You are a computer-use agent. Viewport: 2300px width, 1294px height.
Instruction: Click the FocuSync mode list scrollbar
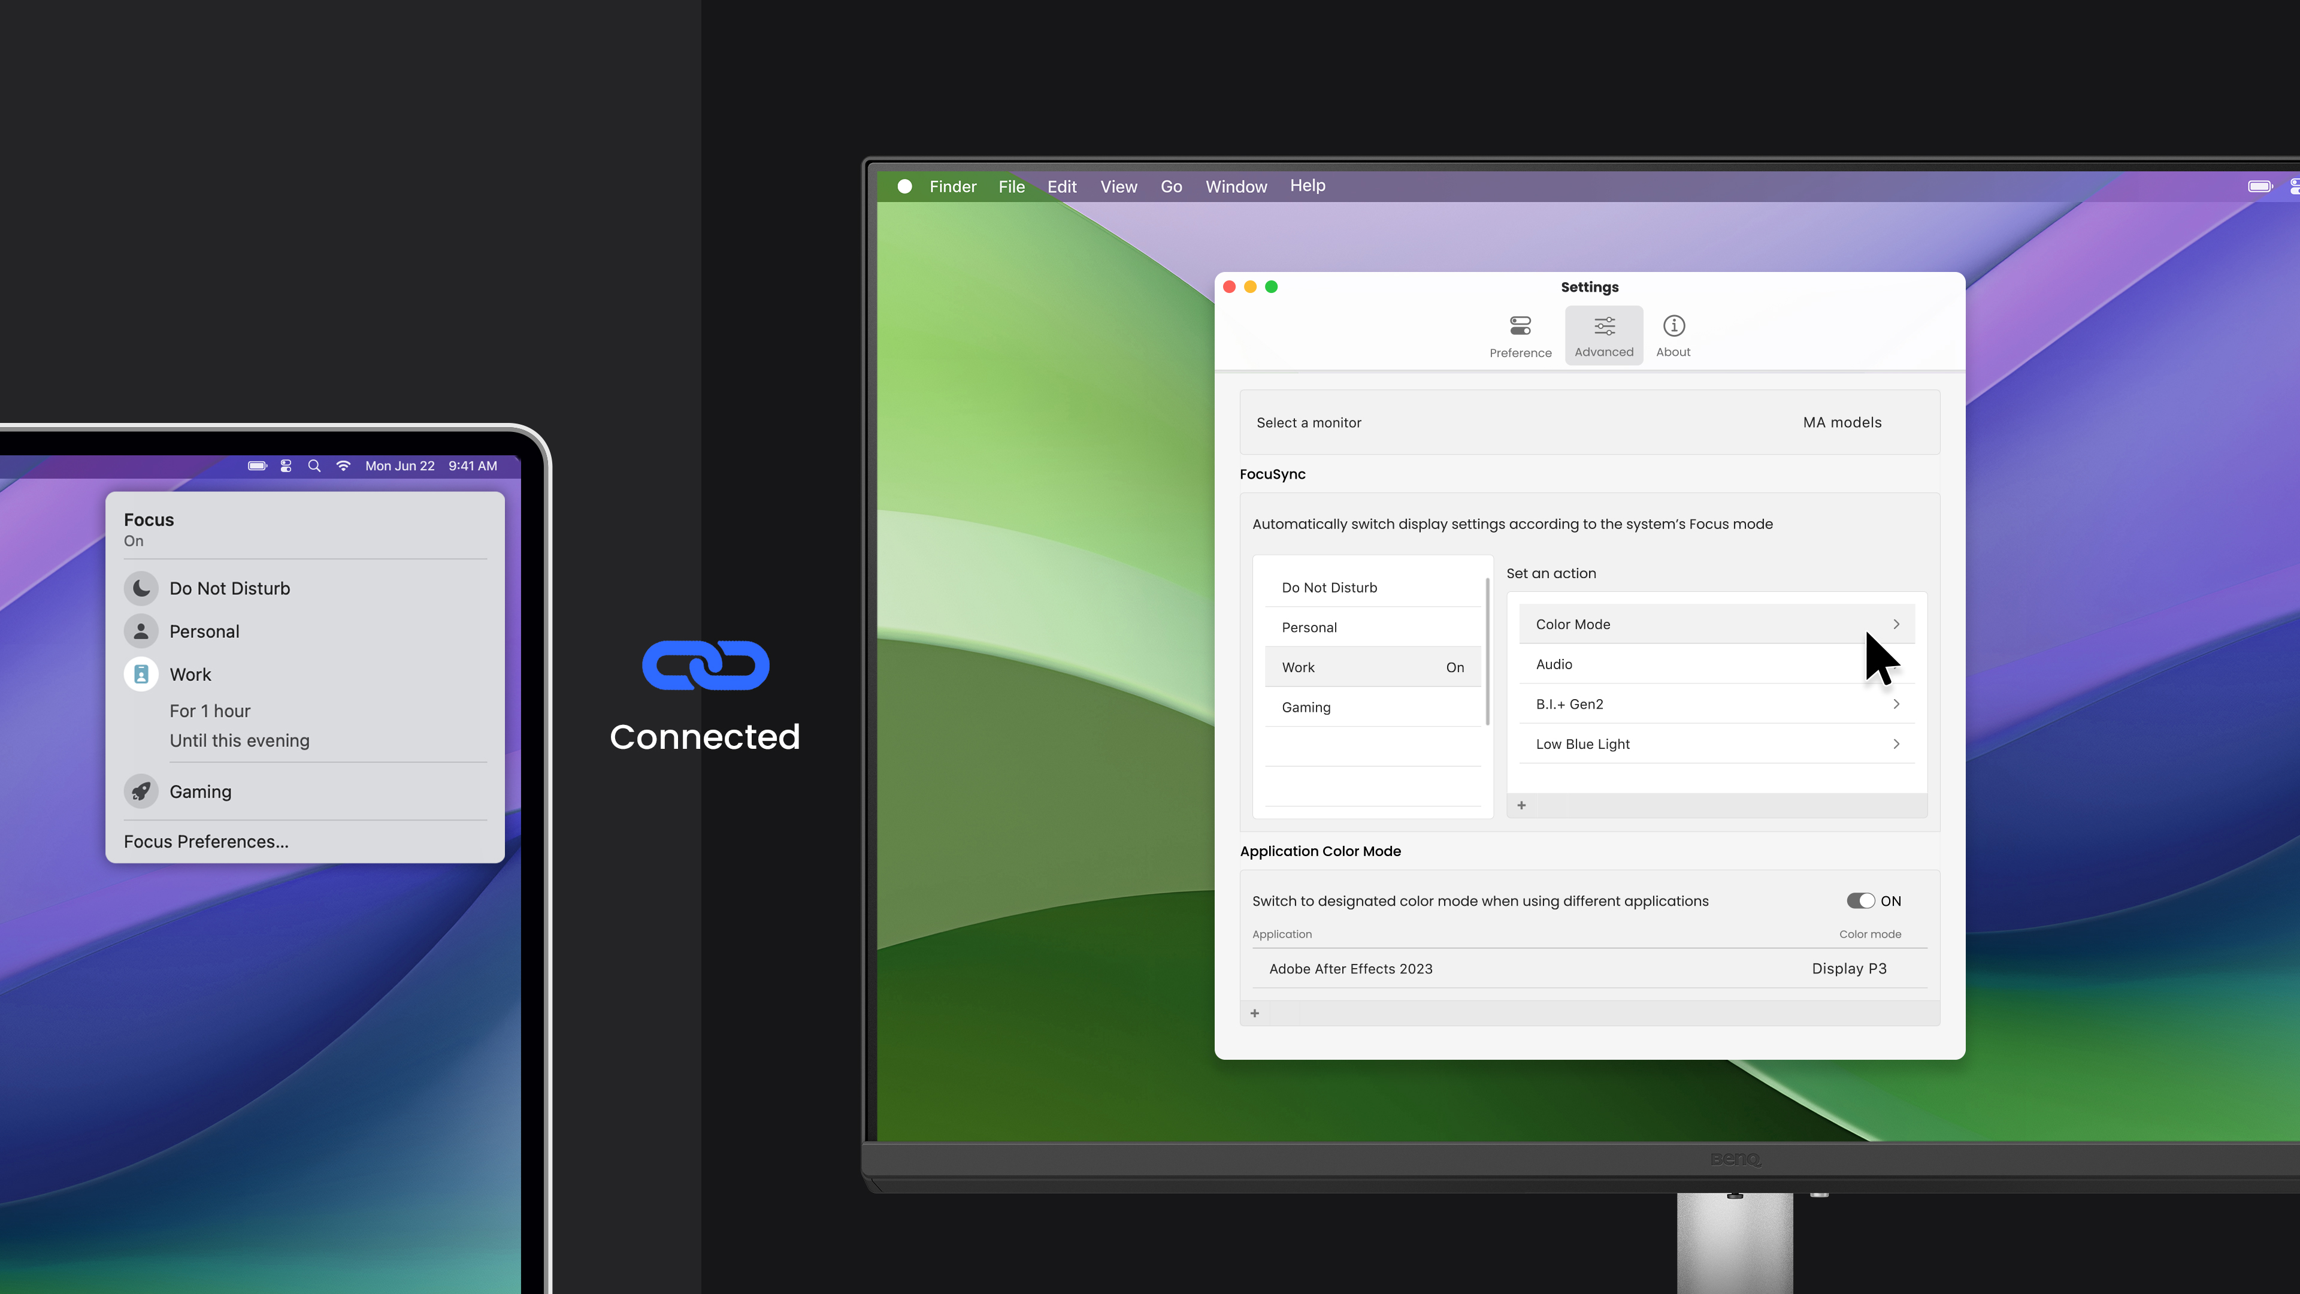pyautogui.click(x=1487, y=652)
